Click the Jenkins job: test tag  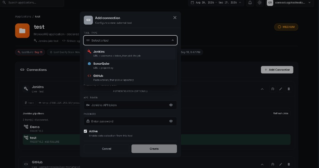[x=46, y=41]
